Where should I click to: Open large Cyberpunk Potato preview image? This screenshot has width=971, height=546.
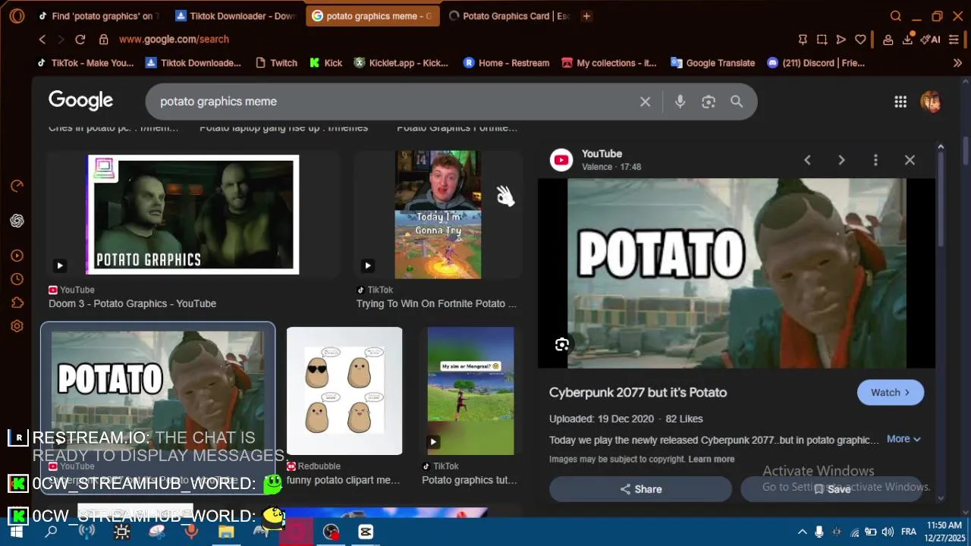pyautogui.click(x=737, y=274)
